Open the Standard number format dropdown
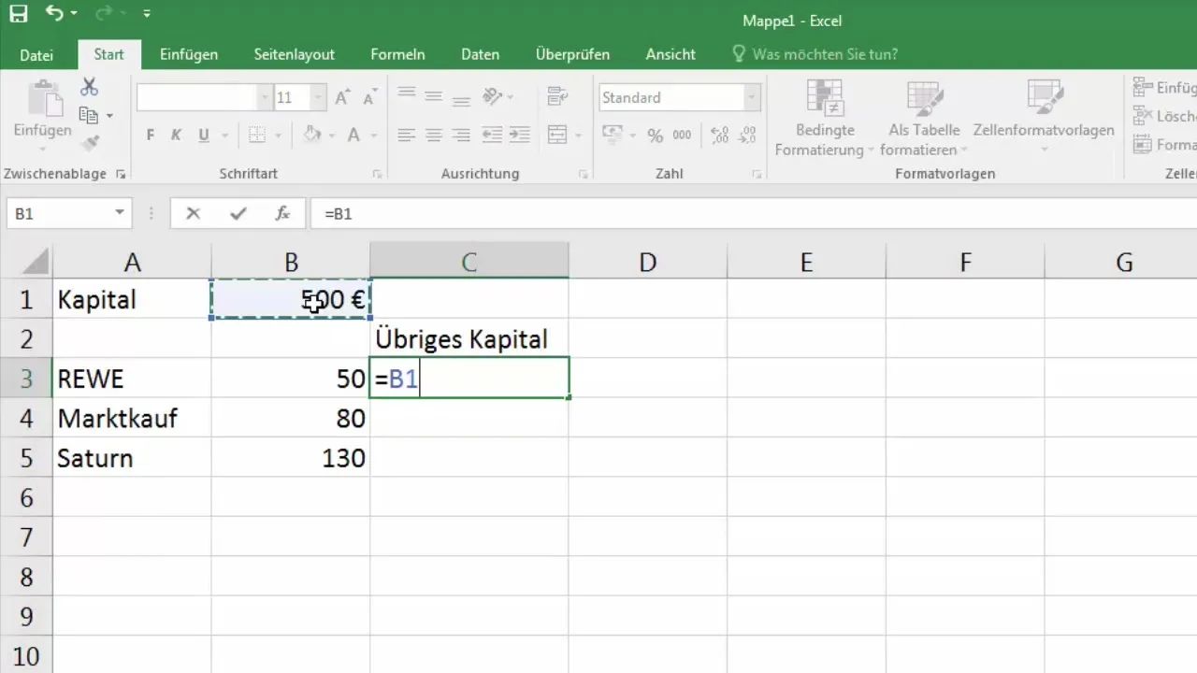Image resolution: width=1197 pixels, height=673 pixels. point(752,97)
